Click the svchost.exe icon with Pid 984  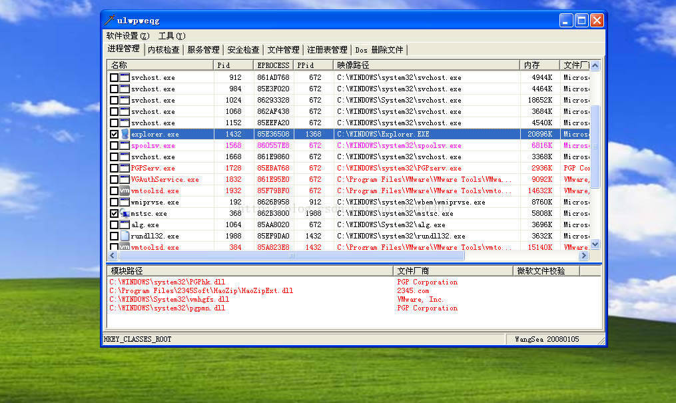tap(125, 89)
